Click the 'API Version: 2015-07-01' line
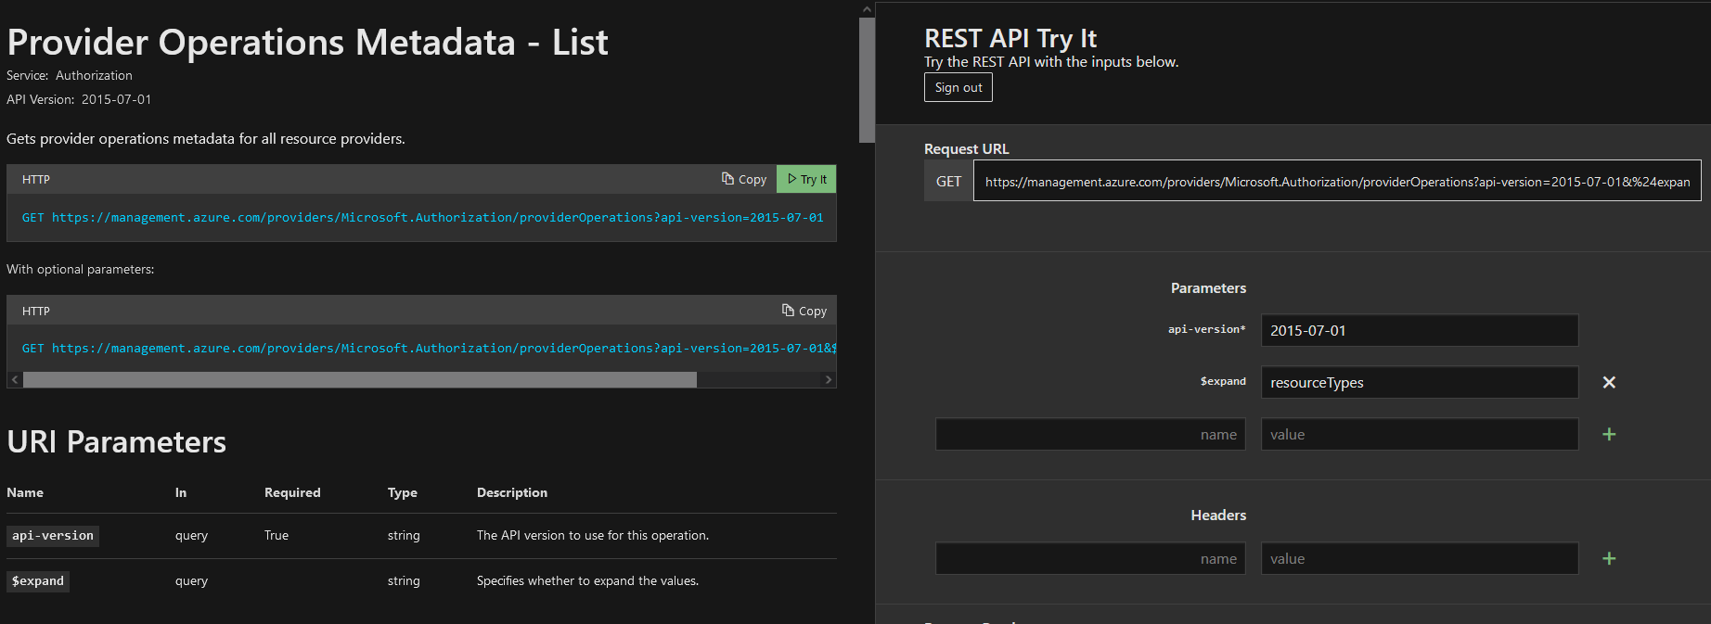 click(79, 99)
